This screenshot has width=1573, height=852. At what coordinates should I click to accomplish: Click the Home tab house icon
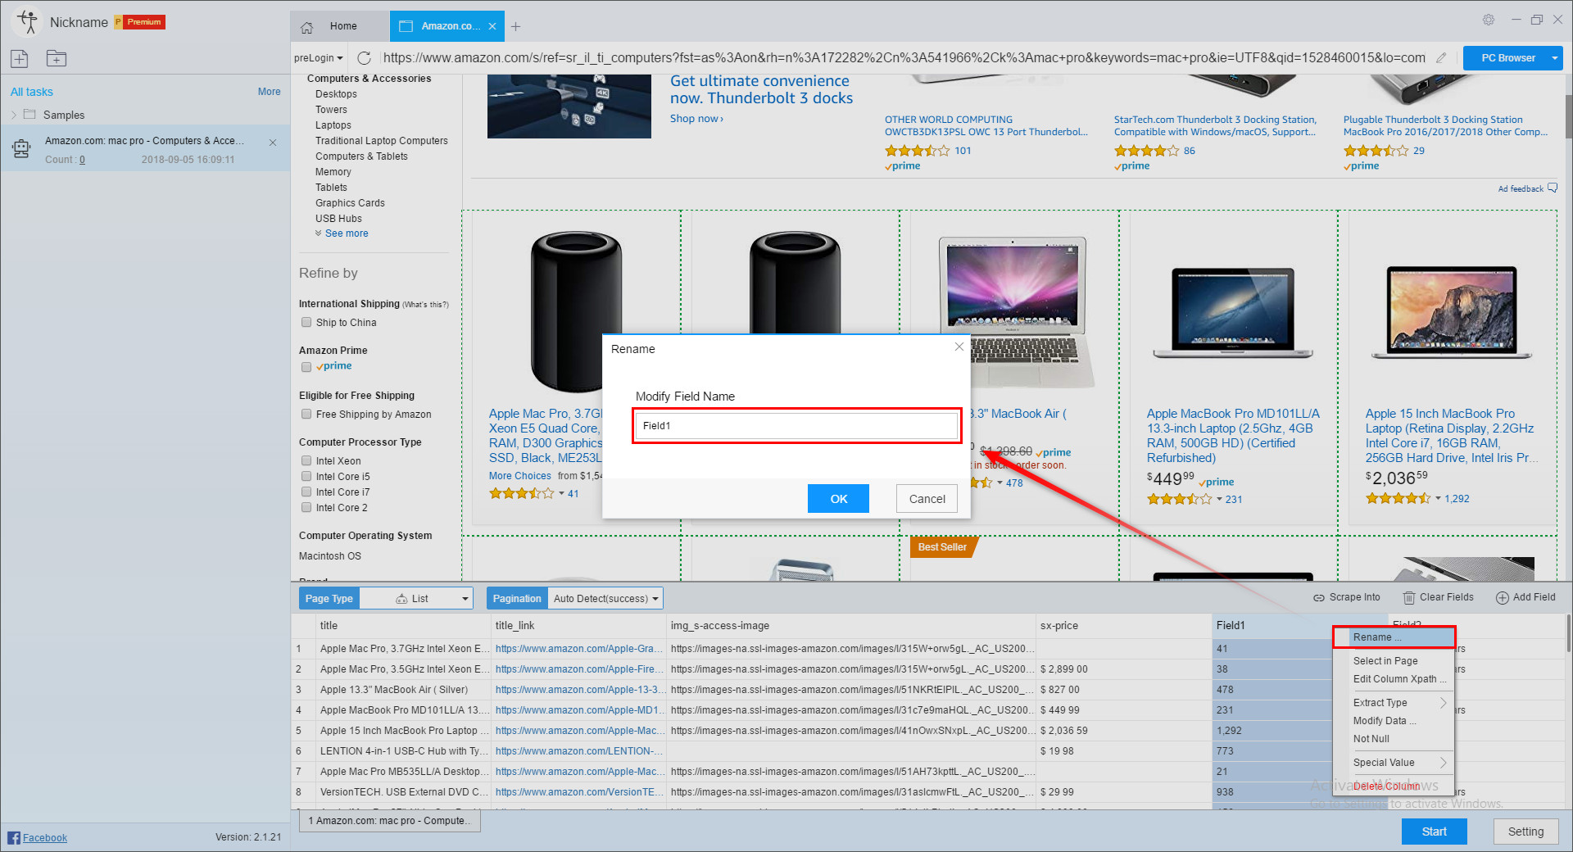[x=307, y=27]
